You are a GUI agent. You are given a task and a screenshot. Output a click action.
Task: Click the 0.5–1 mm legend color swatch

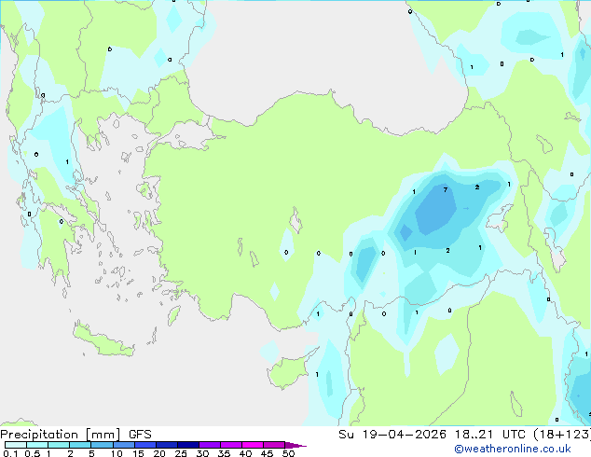[x=37, y=445]
